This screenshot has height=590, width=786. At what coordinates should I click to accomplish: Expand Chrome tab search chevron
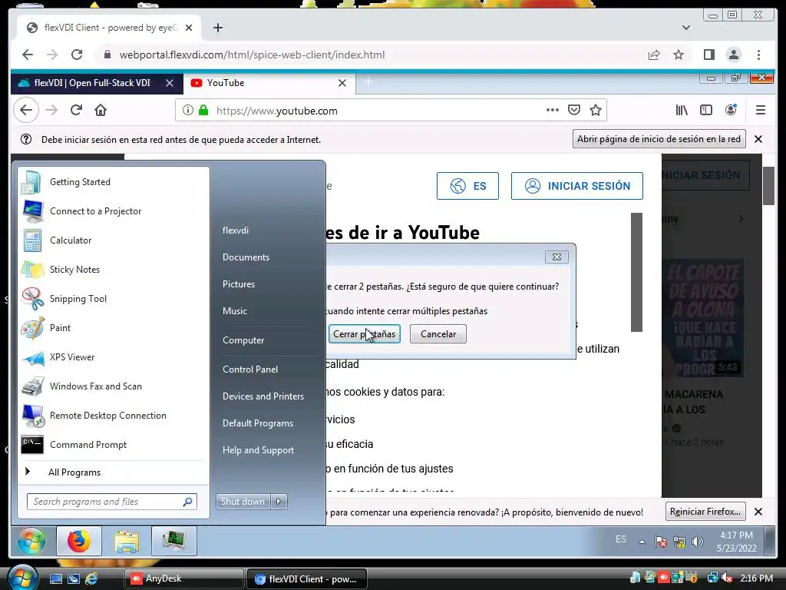(x=686, y=28)
